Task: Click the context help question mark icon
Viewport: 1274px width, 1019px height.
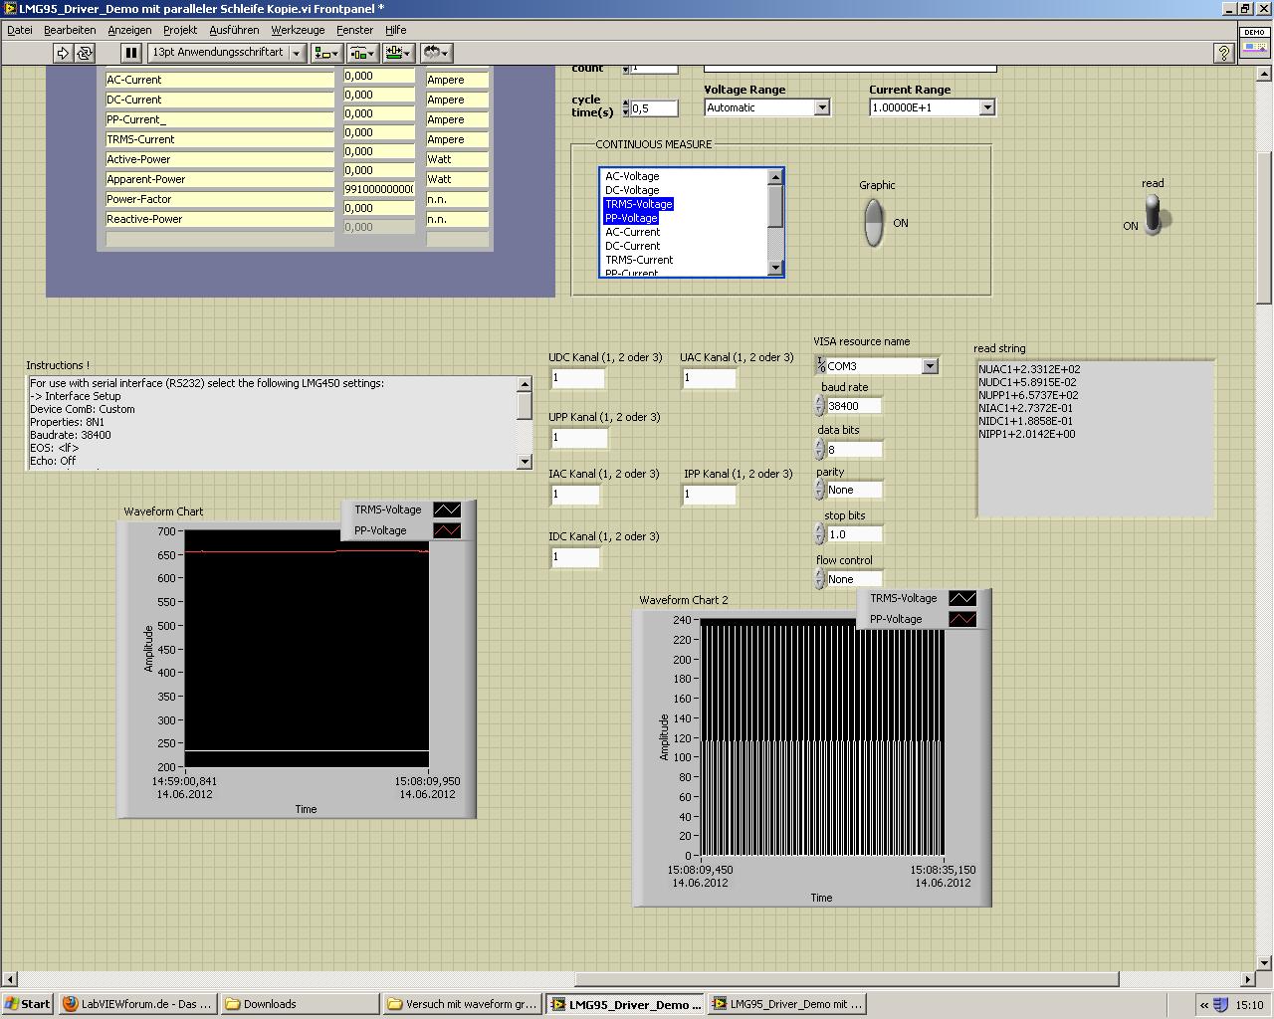Action: pyautogui.click(x=1224, y=53)
